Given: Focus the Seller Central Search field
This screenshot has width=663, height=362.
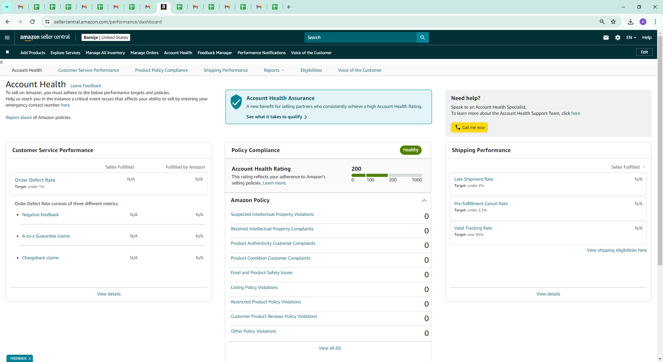Looking at the screenshot, I should [x=361, y=37].
